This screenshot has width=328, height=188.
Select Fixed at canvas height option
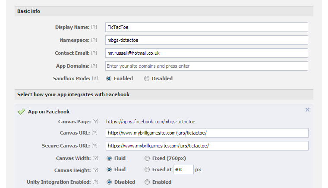[x=147, y=169]
